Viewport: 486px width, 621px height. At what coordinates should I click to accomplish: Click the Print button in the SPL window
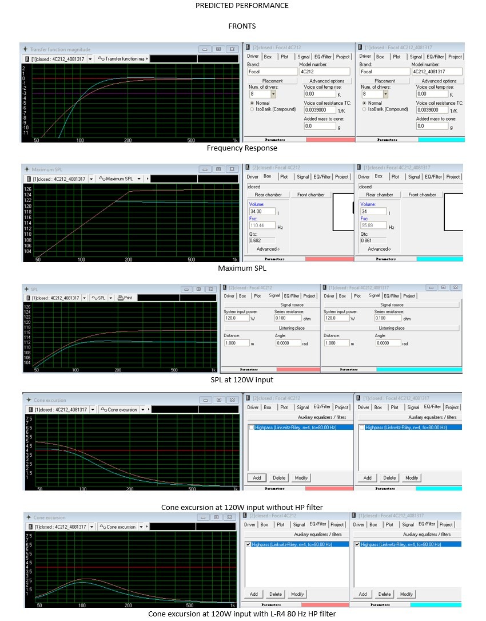click(125, 298)
